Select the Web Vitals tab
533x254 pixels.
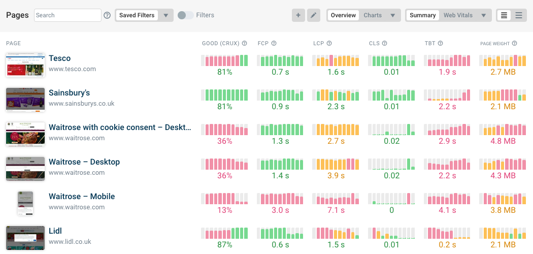[458, 15]
